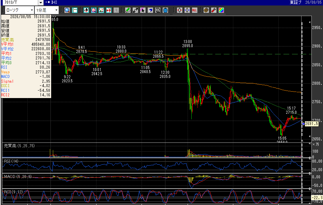The image size is (323, 205).
Task: Select the trend line drawing tool
Action: pos(135,10)
